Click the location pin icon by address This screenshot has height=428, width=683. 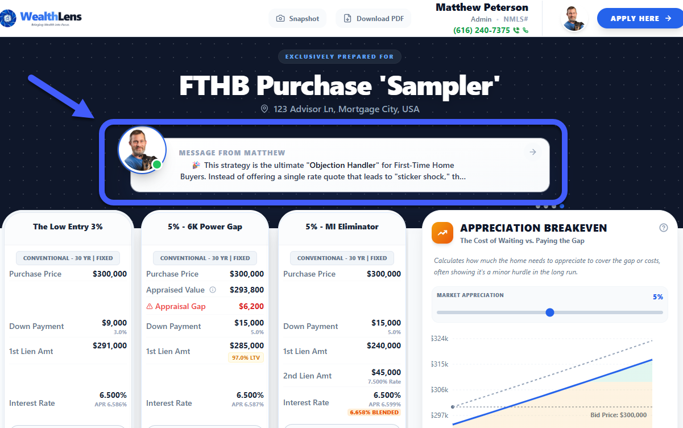pyautogui.click(x=264, y=109)
